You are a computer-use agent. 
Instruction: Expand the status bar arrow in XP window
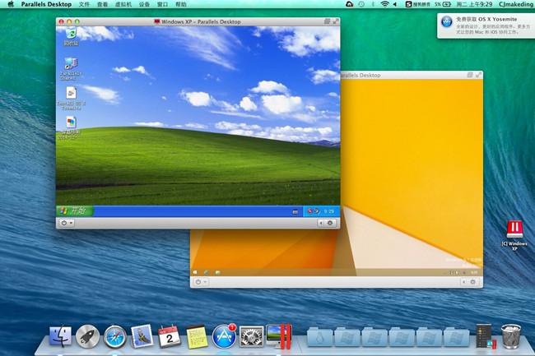(x=321, y=223)
